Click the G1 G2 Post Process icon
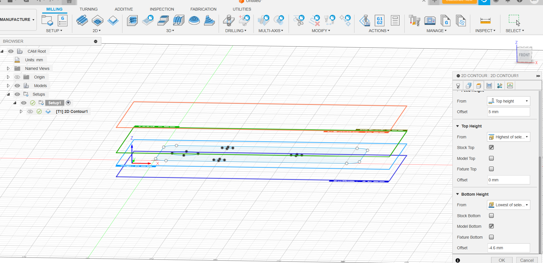The width and height of the screenshot is (543, 263). pyautogui.click(x=379, y=21)
